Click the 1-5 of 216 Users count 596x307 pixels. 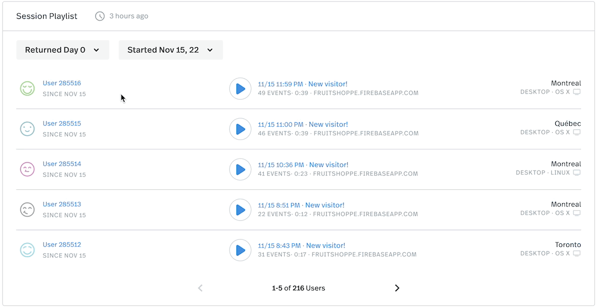tap(298, 288)
